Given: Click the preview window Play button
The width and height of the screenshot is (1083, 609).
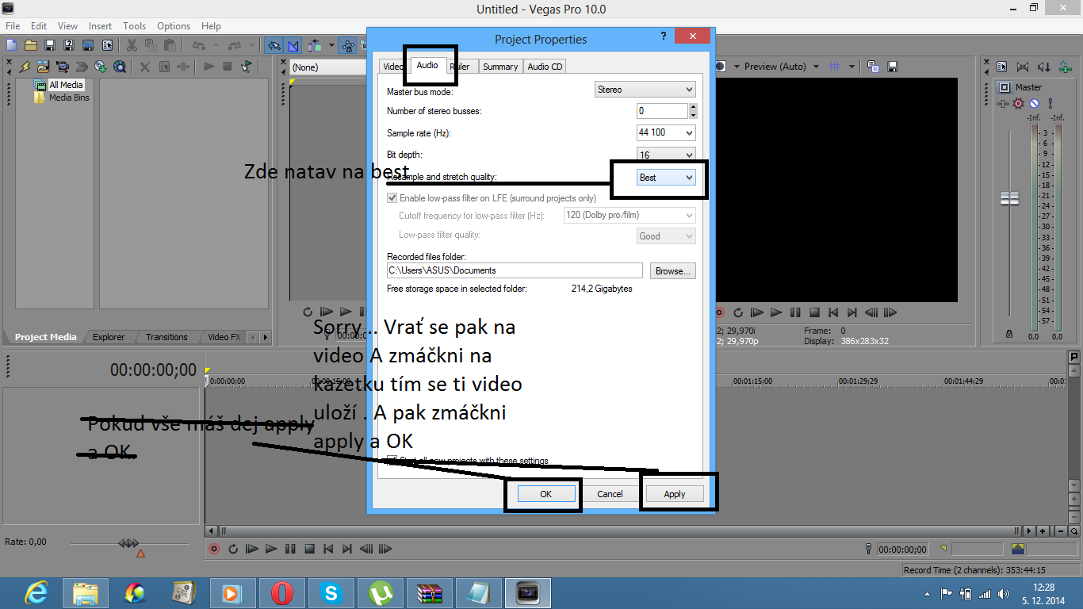Looking at the screenshot, I should pyautogui.click(x=776, y=312).
